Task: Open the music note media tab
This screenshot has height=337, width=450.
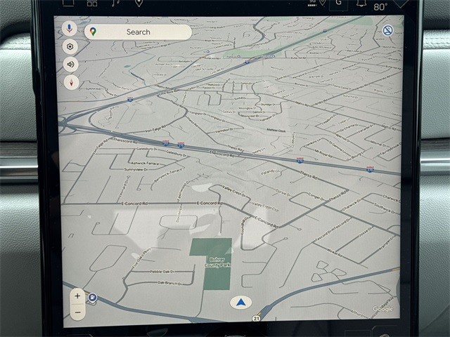Action: pos(116,3)
